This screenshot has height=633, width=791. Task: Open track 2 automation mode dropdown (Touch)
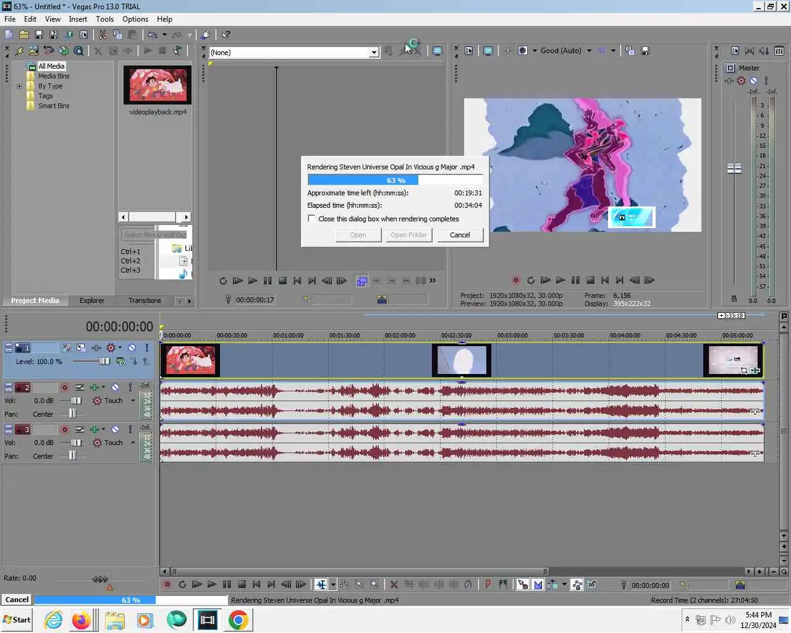(133, 401)
